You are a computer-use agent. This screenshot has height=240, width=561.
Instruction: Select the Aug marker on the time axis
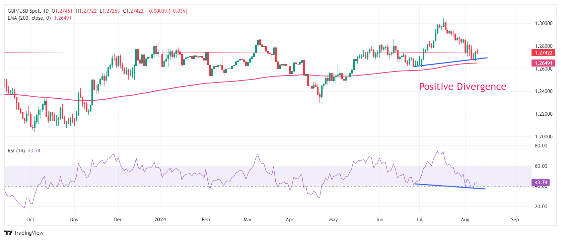[465, 220]
